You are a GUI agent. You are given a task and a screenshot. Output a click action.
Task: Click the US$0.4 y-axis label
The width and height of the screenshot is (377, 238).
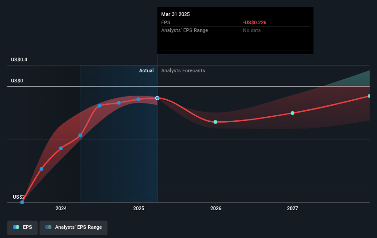coord(19,59)
